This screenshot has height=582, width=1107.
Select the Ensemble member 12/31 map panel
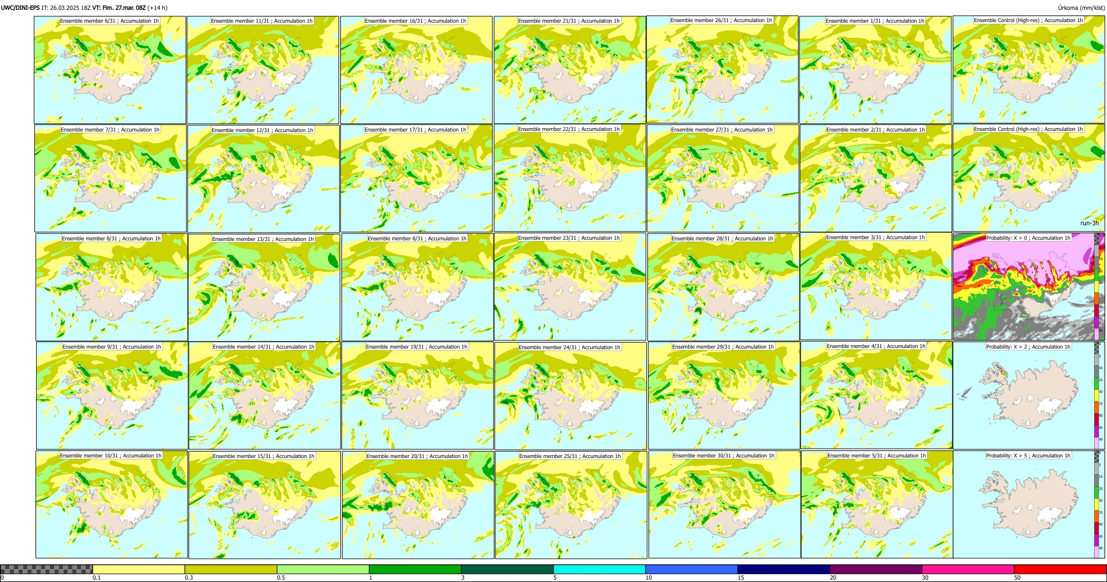[263, 179]
